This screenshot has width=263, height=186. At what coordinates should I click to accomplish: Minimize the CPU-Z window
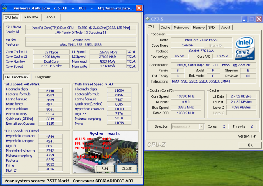245,19
